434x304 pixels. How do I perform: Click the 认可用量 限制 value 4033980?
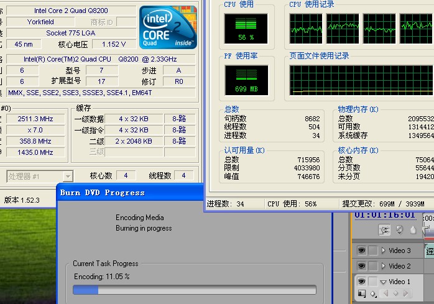pyautogui.click(x=307, y=168)
